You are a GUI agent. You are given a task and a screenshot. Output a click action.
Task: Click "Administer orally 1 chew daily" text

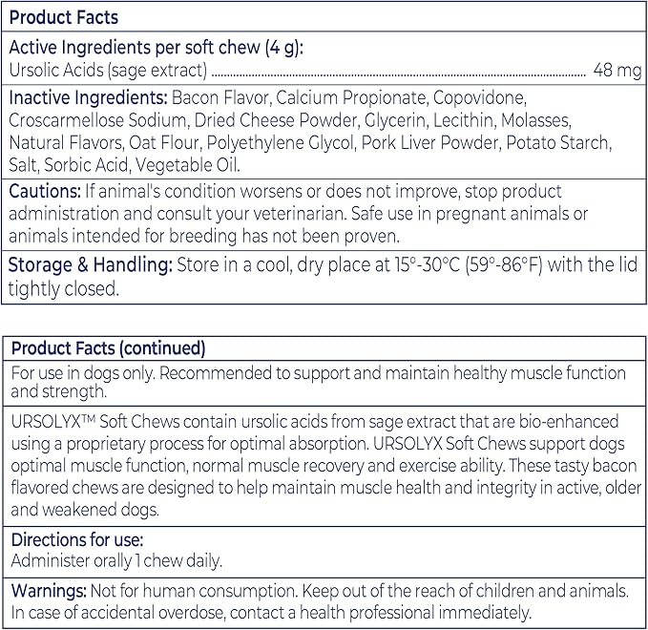click(116, 560)
